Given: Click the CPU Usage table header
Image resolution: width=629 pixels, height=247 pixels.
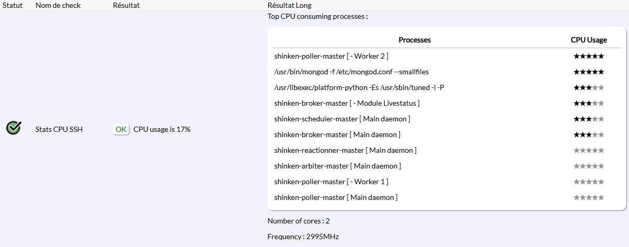Looking at the screenshot, I should (589, 40).
